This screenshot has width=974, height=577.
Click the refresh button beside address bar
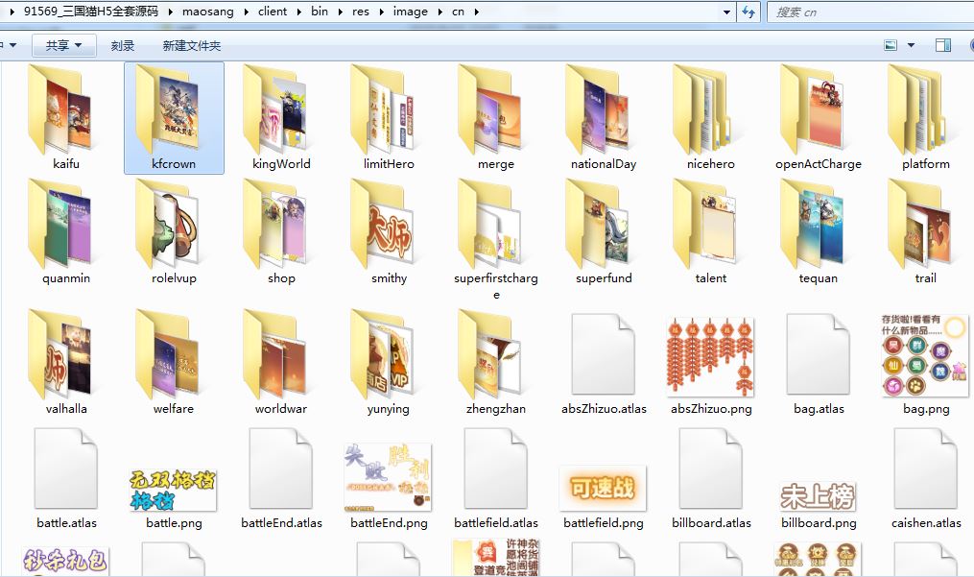[749, 12]
